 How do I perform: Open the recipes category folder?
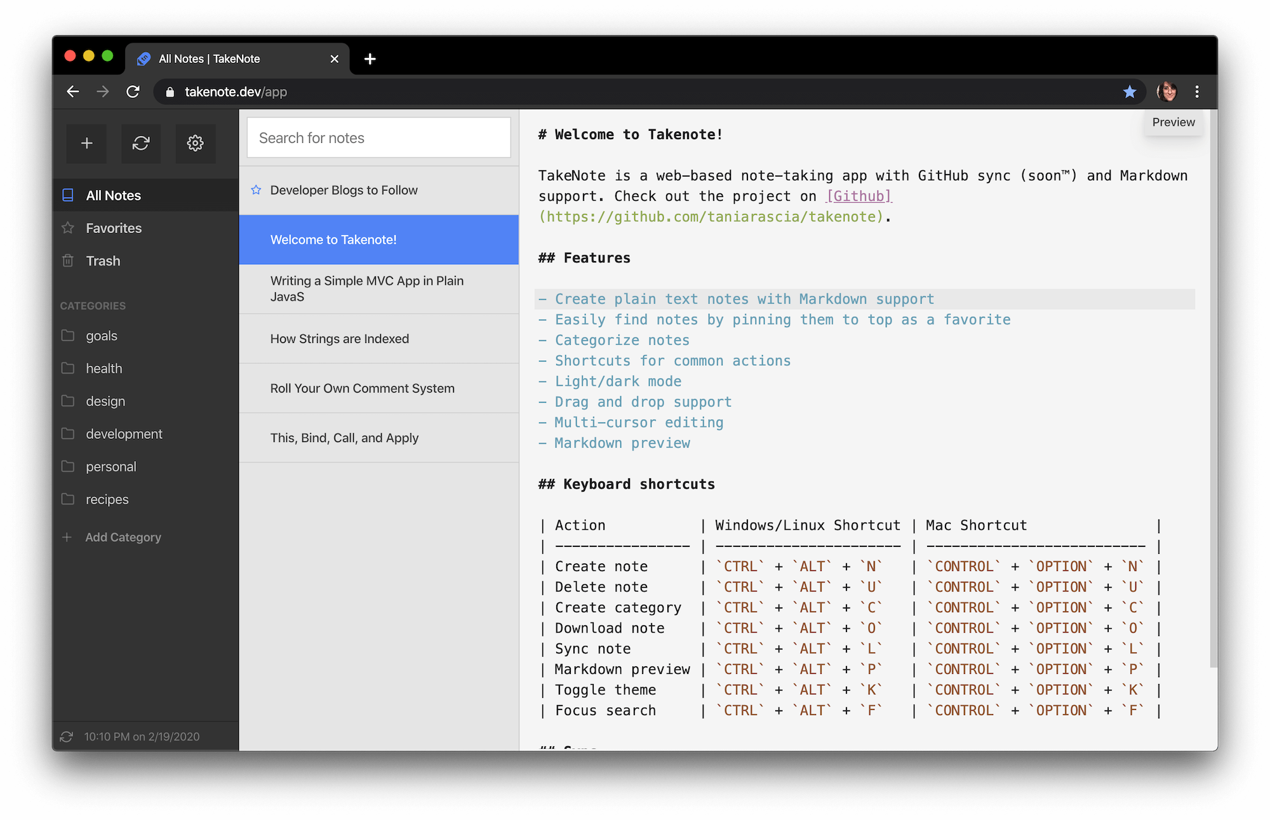[x=107, y=499]
